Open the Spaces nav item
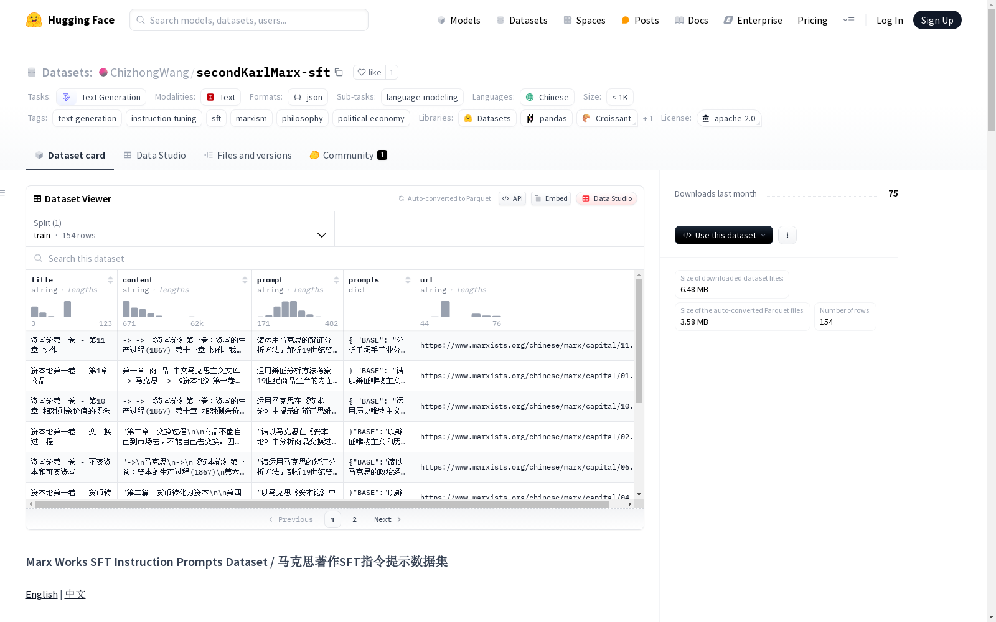 (585, 20)
